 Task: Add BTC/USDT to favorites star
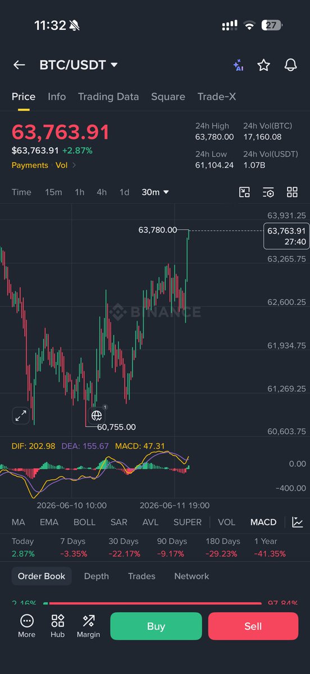[263, 65]
